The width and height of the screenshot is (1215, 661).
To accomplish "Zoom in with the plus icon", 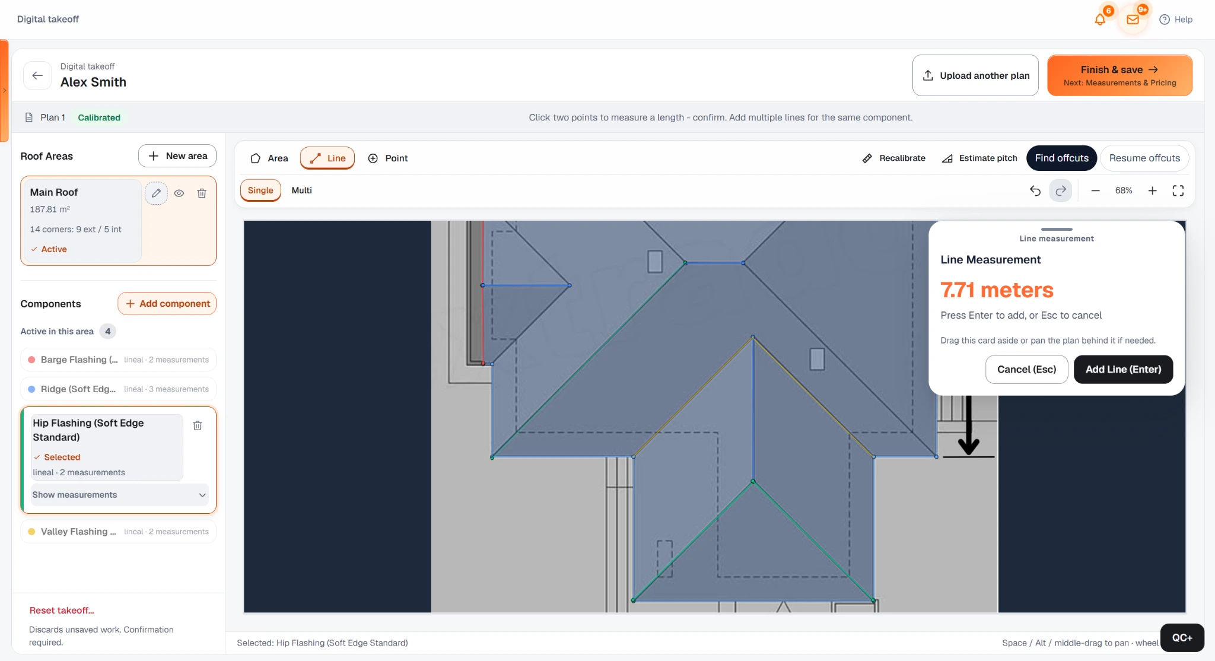I will pos(1152,190).
